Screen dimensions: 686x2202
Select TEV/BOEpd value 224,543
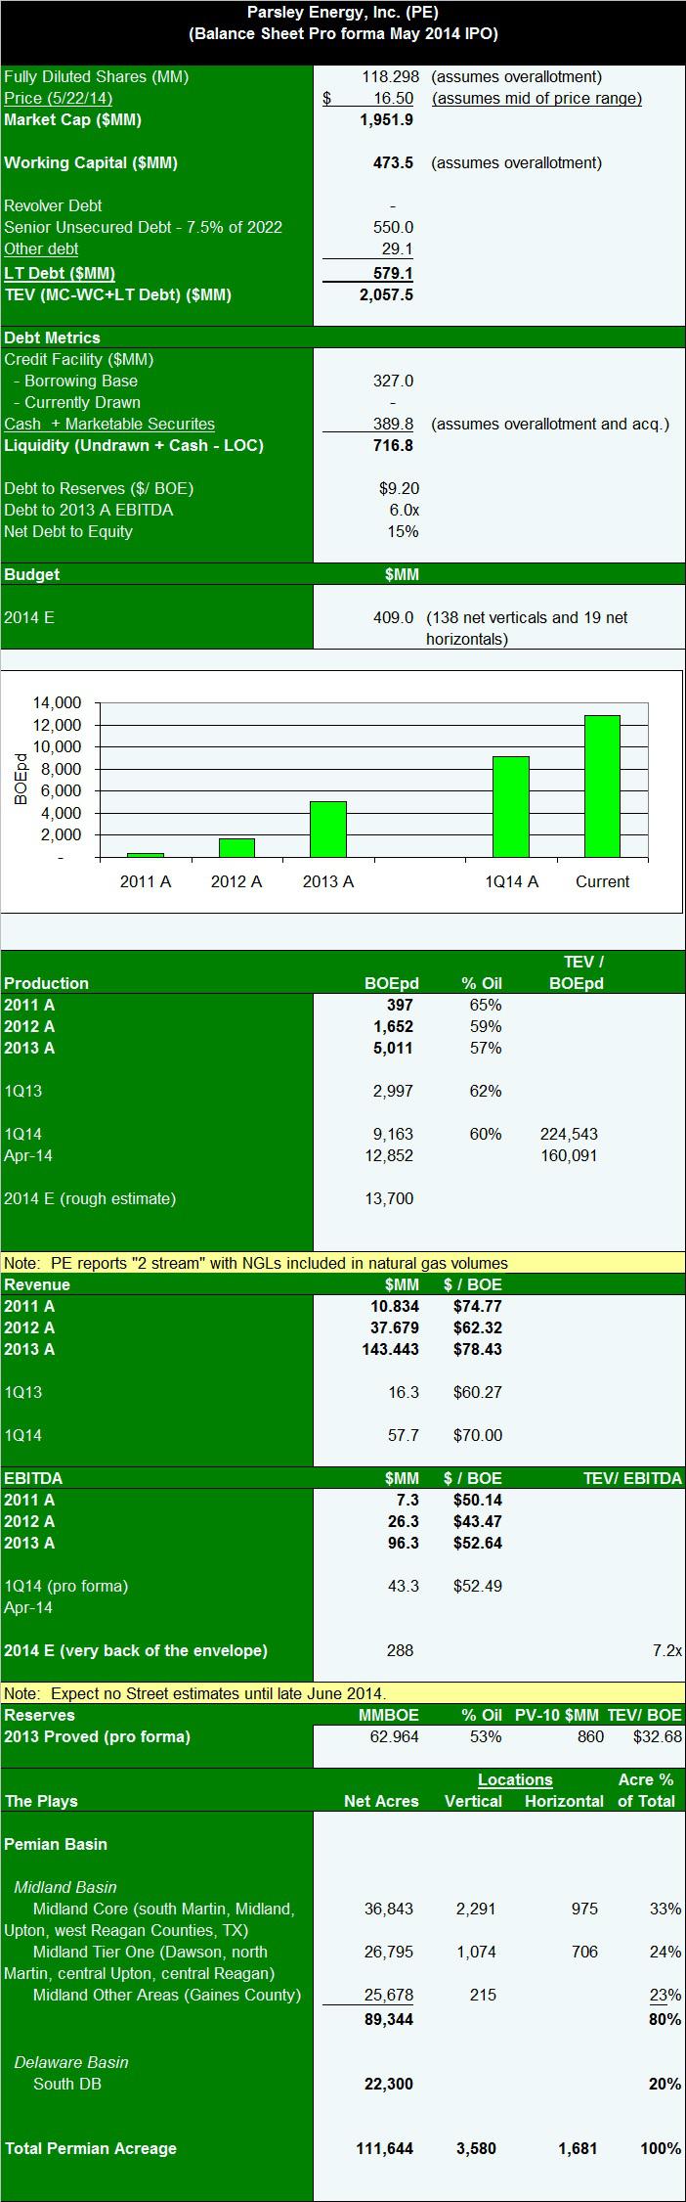(x=569, y=1135)
